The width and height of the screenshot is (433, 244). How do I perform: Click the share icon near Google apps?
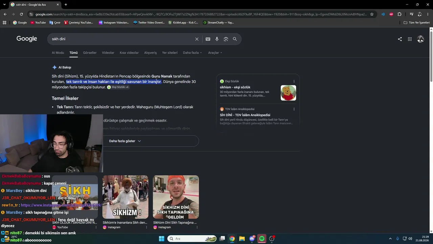pyautogui.click(x=400, y=39)
